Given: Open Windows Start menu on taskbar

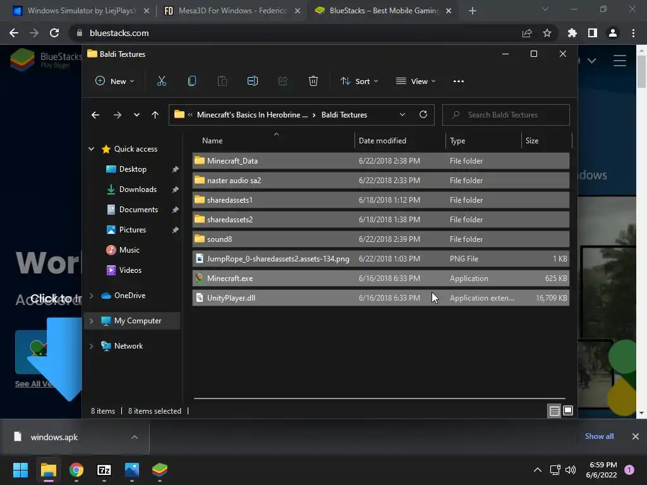Looking at the screenshot, I should pos(20,470).
